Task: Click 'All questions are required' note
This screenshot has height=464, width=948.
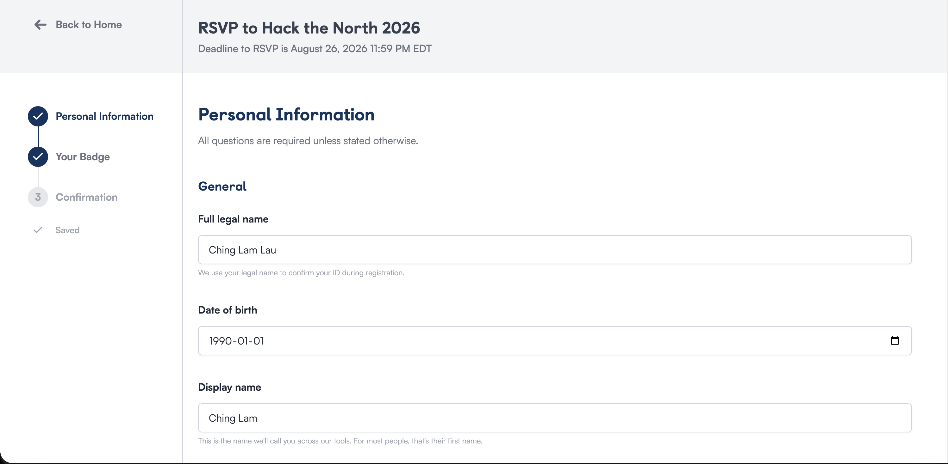Action: click(x=308, y=140)
